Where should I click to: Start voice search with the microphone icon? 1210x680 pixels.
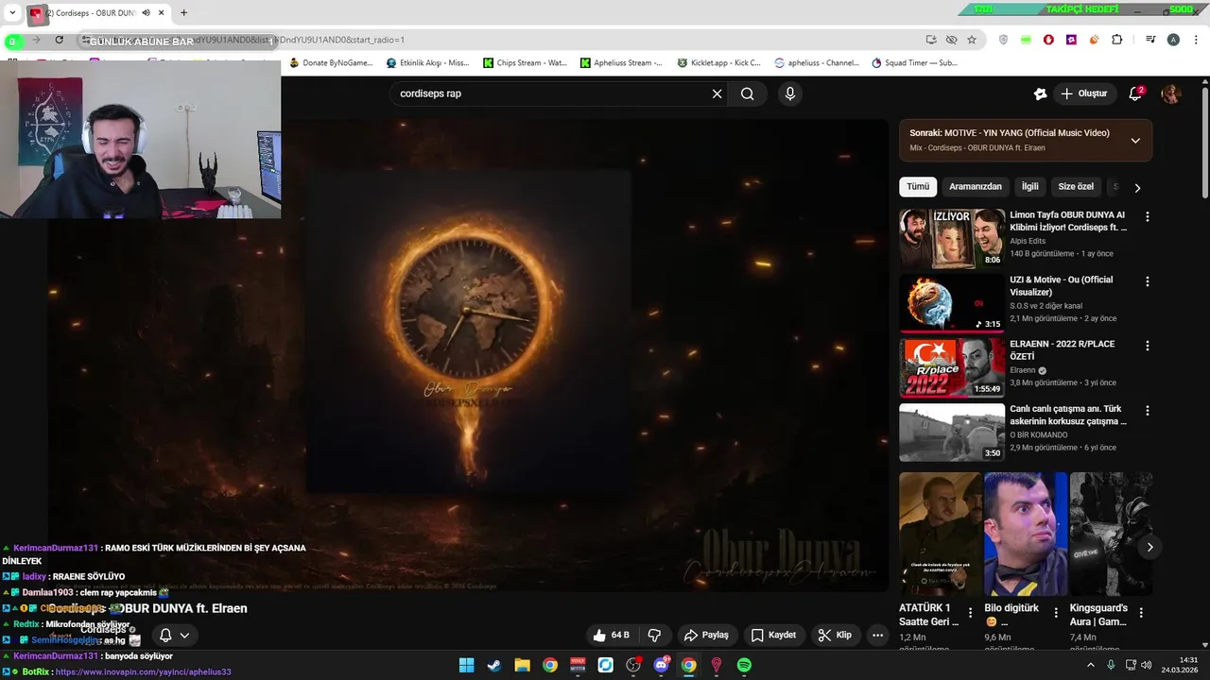coord(790,93)
